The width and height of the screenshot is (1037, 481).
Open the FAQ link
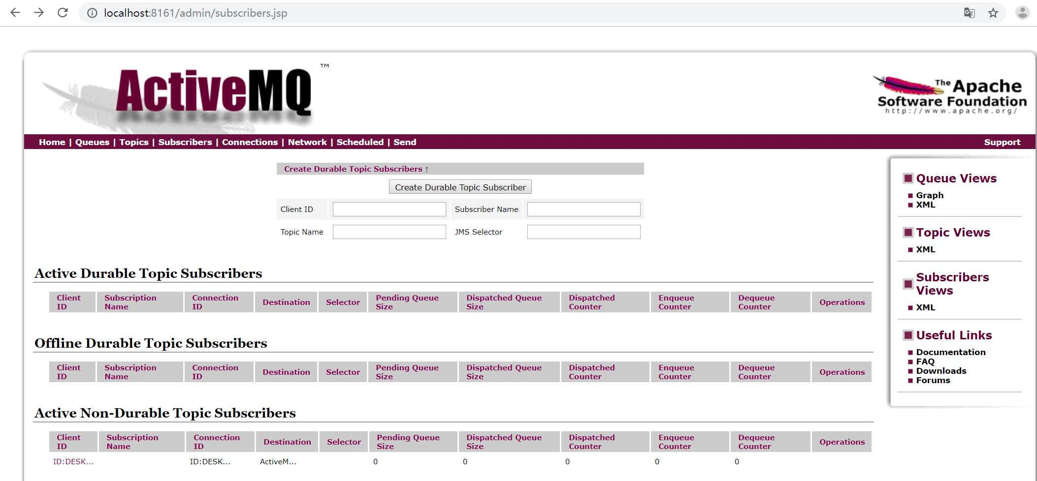coord(925,361)
